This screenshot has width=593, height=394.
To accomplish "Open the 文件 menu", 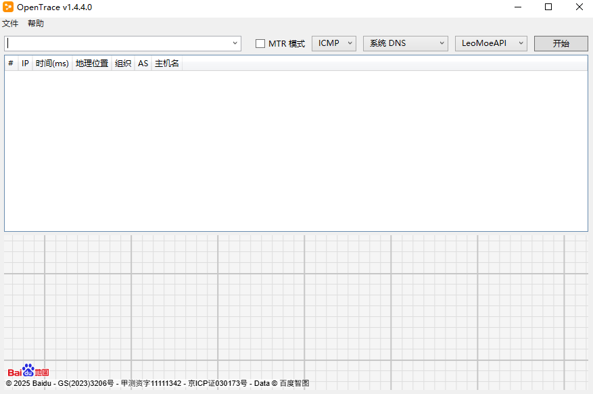I will point(10,24).
